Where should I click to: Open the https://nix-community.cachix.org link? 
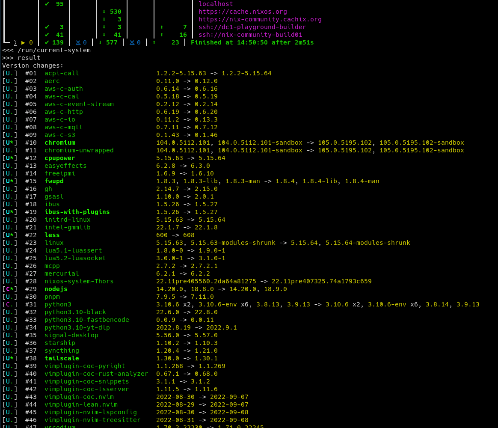(x=260, y=19)
